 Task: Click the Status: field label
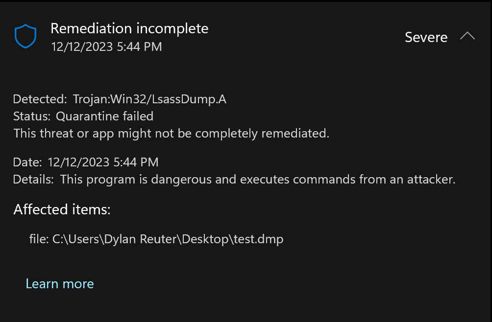pyautogui.click(x=32, y=116)
